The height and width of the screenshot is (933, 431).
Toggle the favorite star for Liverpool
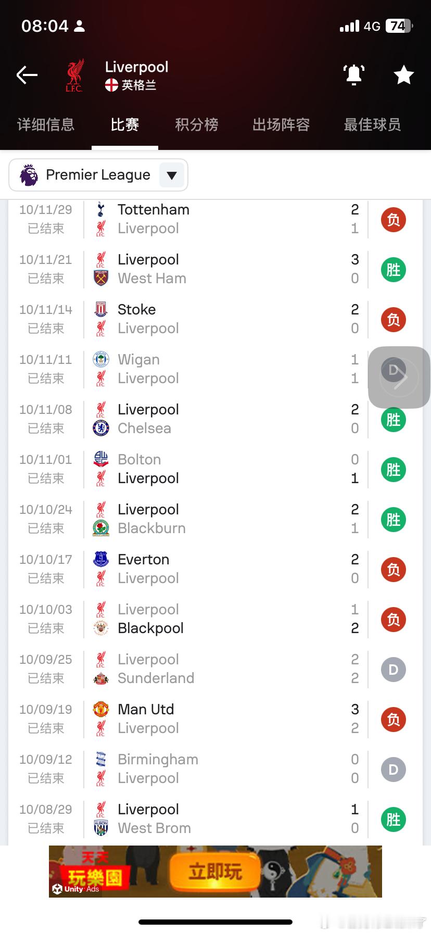403,75
